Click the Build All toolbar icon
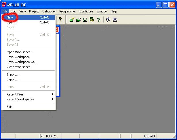The height and width of the screenshot is (140, 177). tap(115, 20)
